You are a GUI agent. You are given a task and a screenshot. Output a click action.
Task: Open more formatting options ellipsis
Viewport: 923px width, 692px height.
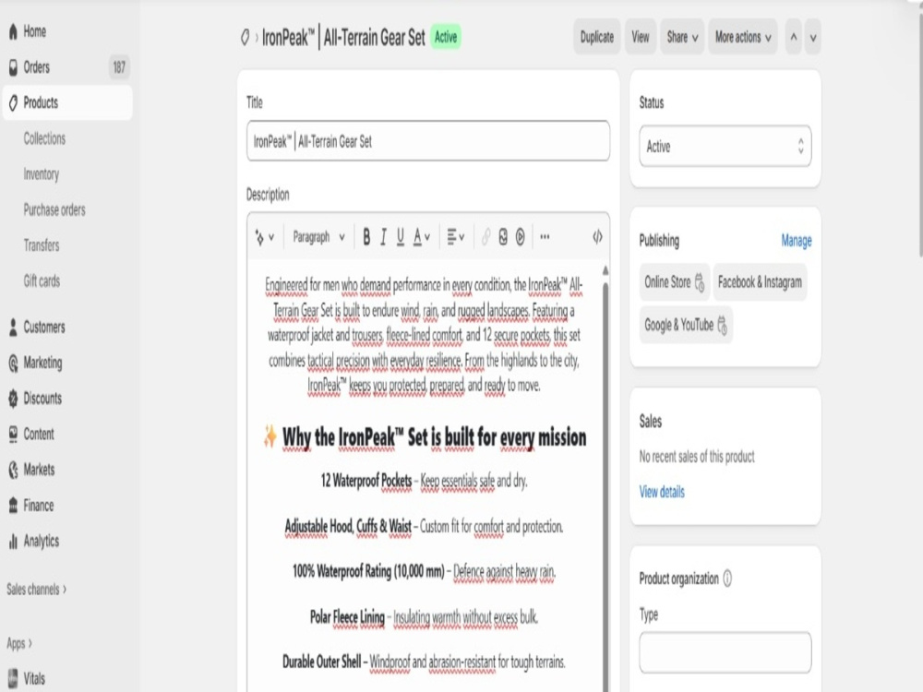(545, 237)
